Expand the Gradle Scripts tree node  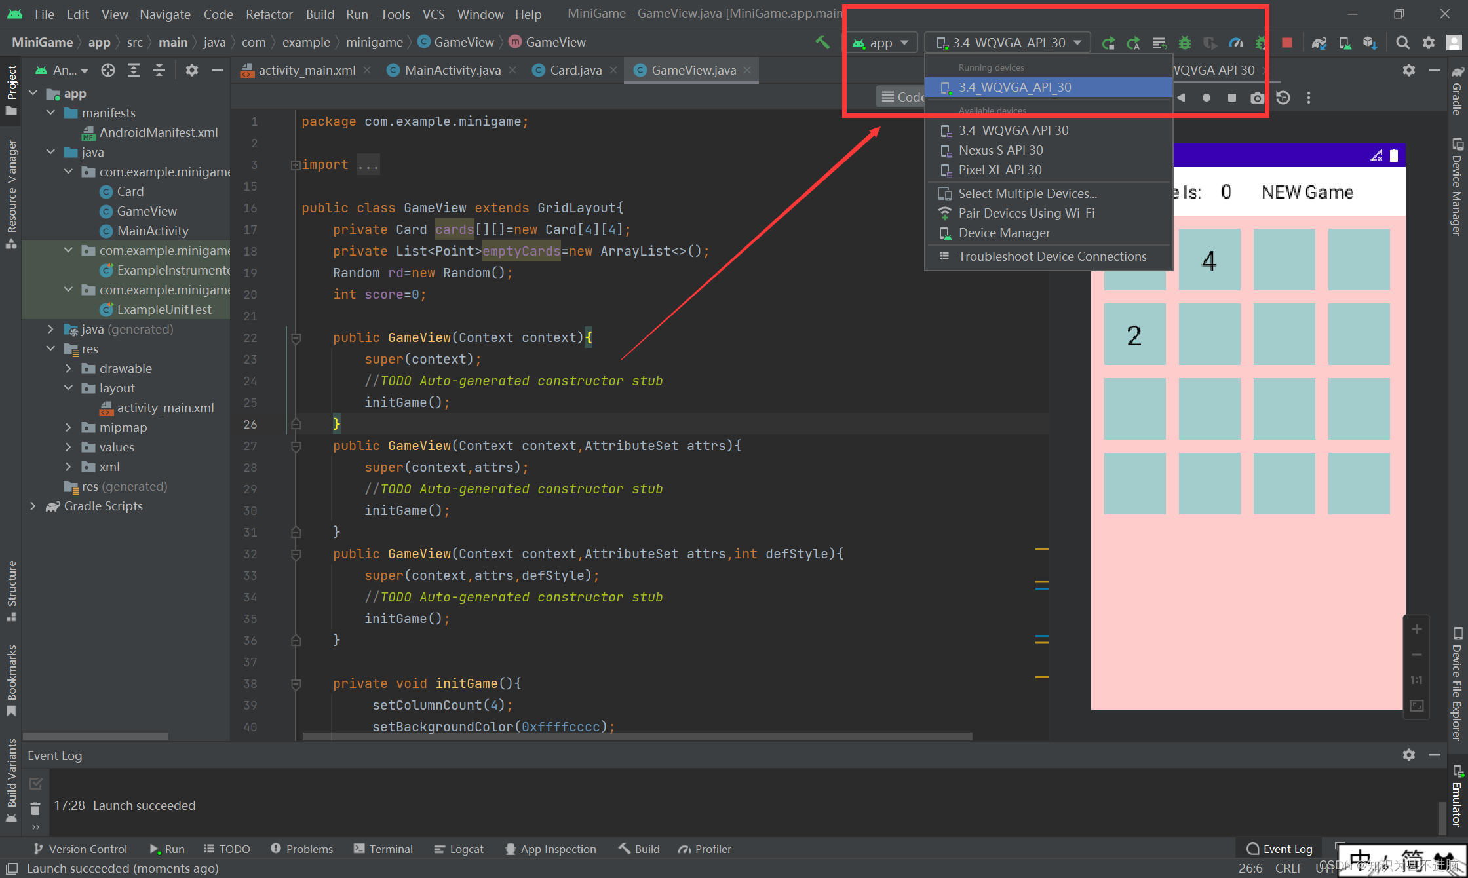point(33,506)
